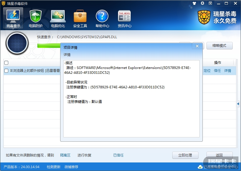Viewport: 241px width, 171px height.
Task: Select the IE浏览器上的额外按钮 row text
Action: pyautogui.click(x=35, y=71)
